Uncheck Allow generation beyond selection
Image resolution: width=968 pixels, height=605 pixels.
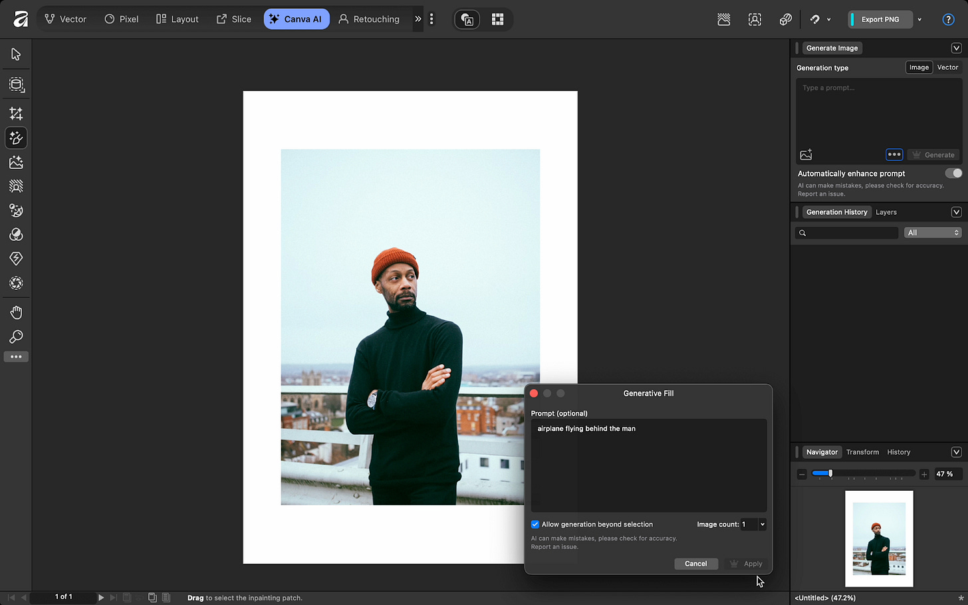pos(535,525)
